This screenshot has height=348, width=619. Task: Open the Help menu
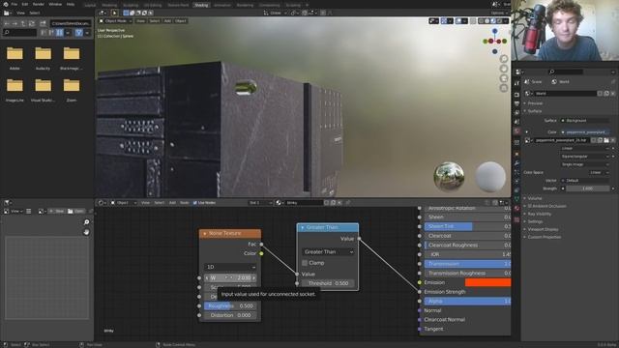[71, 4]
